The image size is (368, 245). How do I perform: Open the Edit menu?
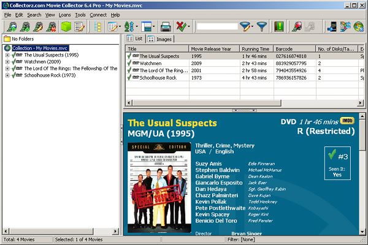coord(19,15)
